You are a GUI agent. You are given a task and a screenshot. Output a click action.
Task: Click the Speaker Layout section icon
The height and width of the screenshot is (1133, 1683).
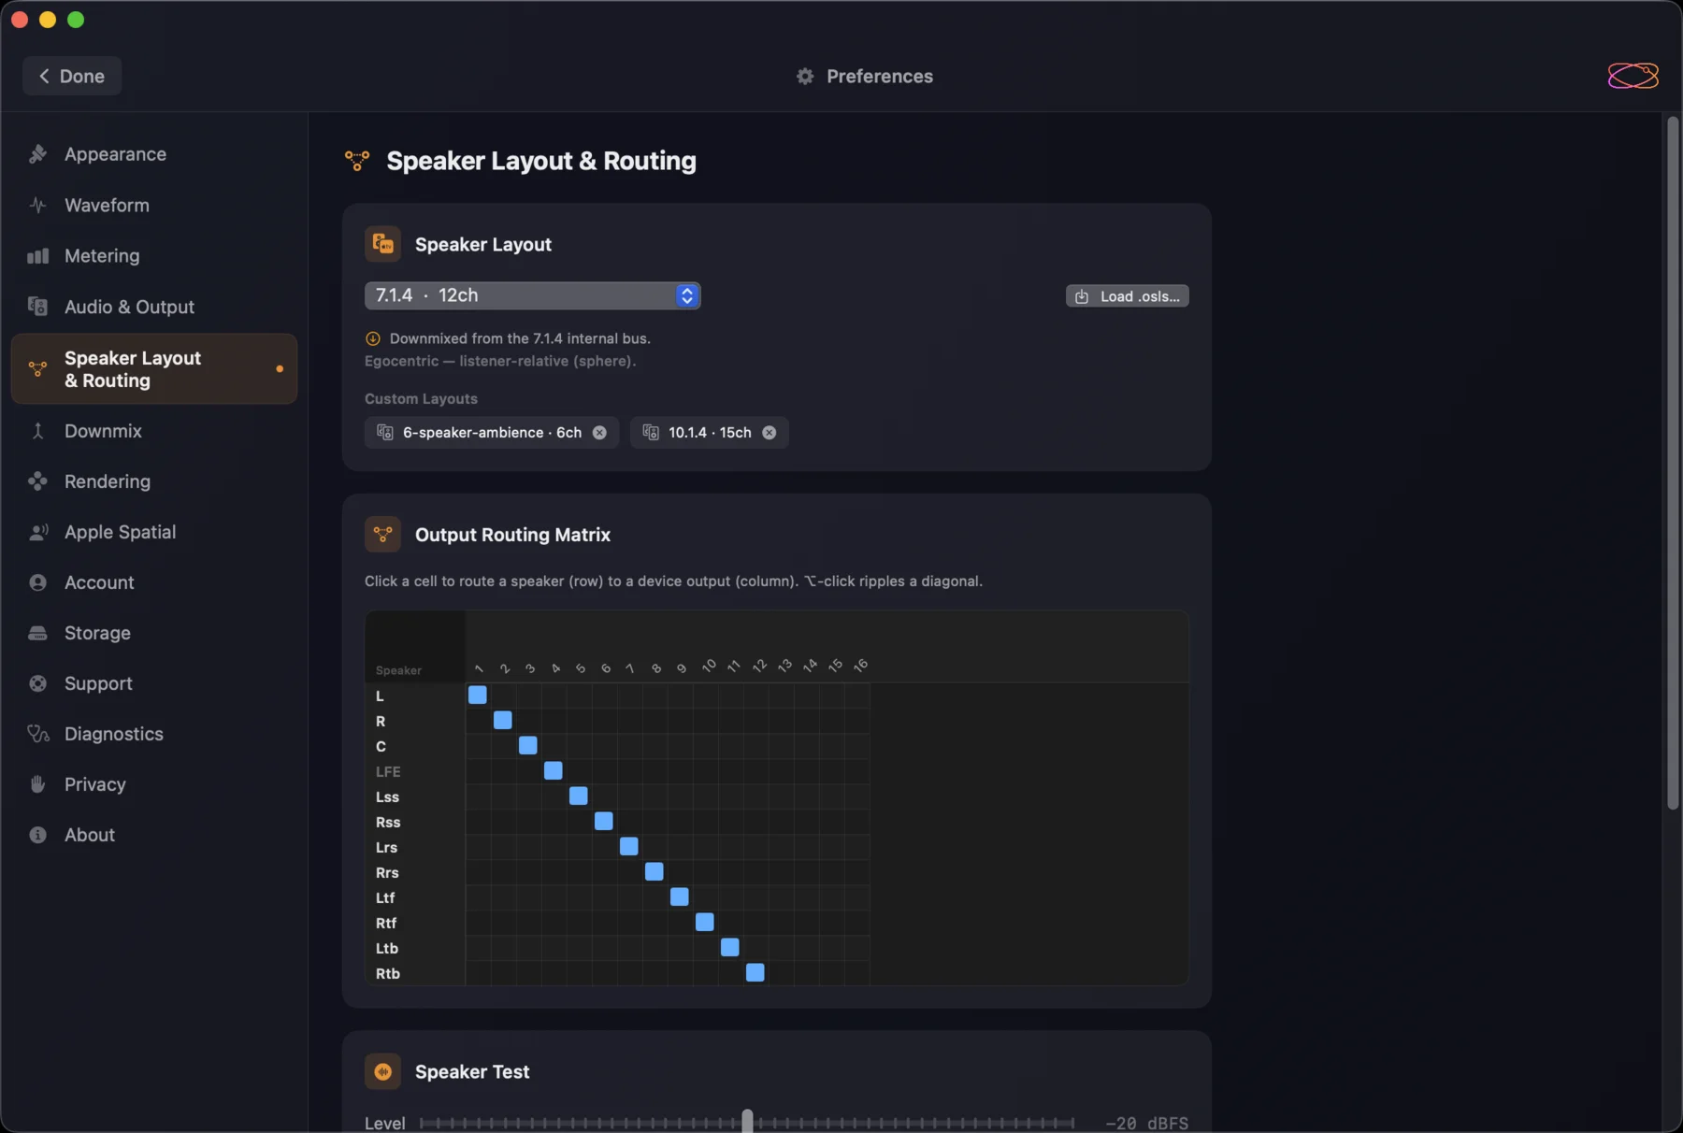coord(382,244)
